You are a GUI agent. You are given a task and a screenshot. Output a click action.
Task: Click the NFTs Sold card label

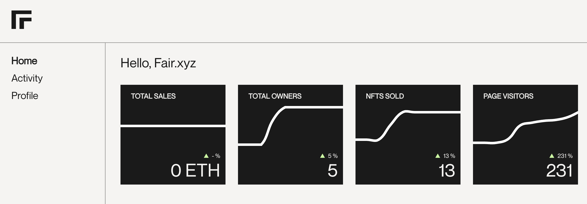(x=385, y=96)
